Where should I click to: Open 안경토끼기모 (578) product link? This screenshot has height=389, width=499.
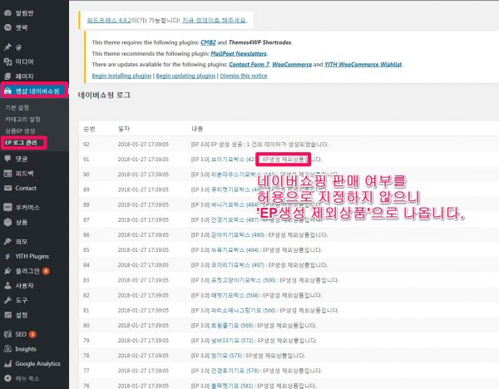[x=235, y=371]
